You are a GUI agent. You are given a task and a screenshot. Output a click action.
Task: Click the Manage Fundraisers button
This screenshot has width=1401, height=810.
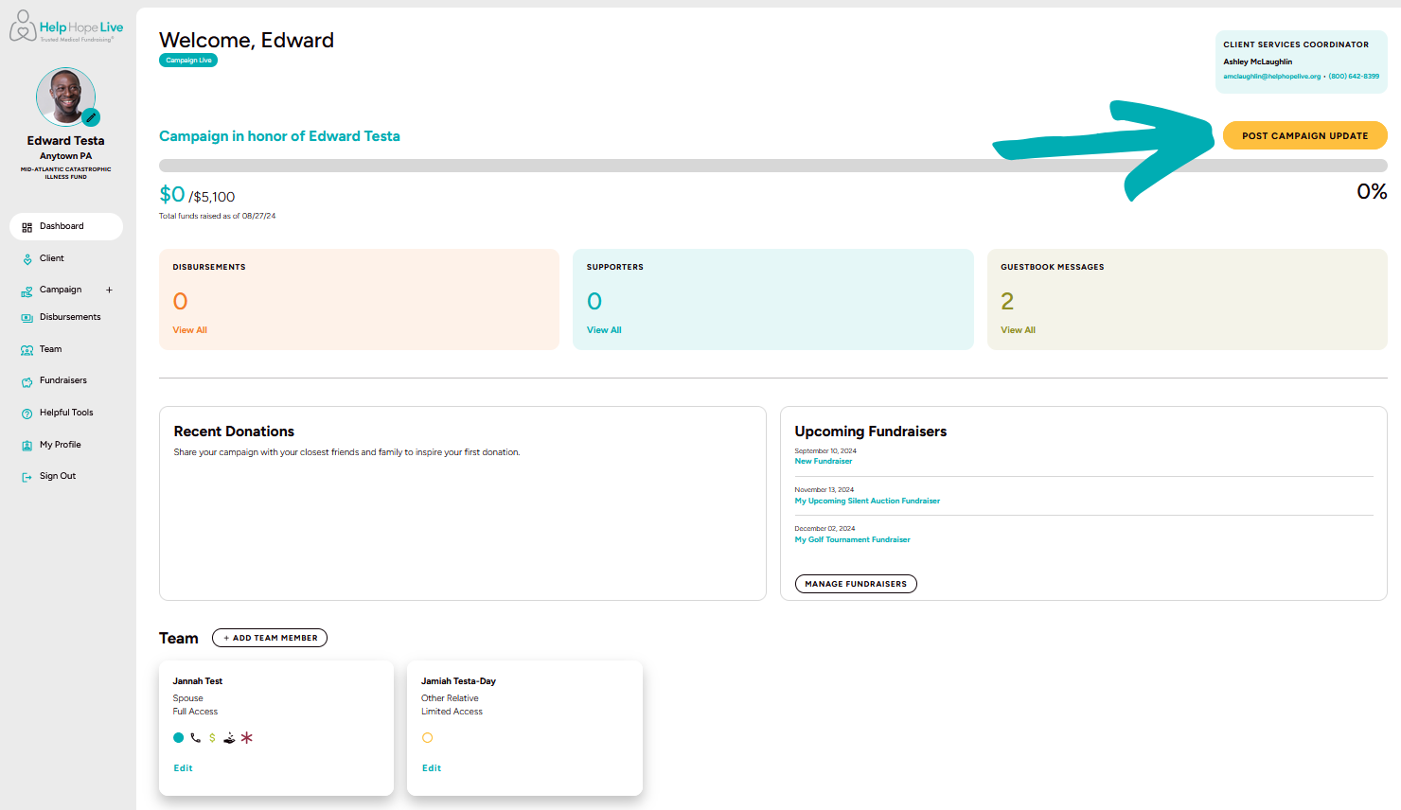point(855,584)
